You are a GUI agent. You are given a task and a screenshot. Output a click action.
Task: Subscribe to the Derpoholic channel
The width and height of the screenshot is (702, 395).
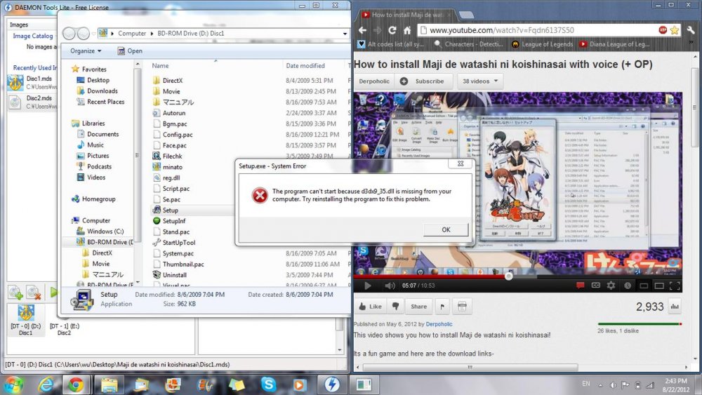423,81
